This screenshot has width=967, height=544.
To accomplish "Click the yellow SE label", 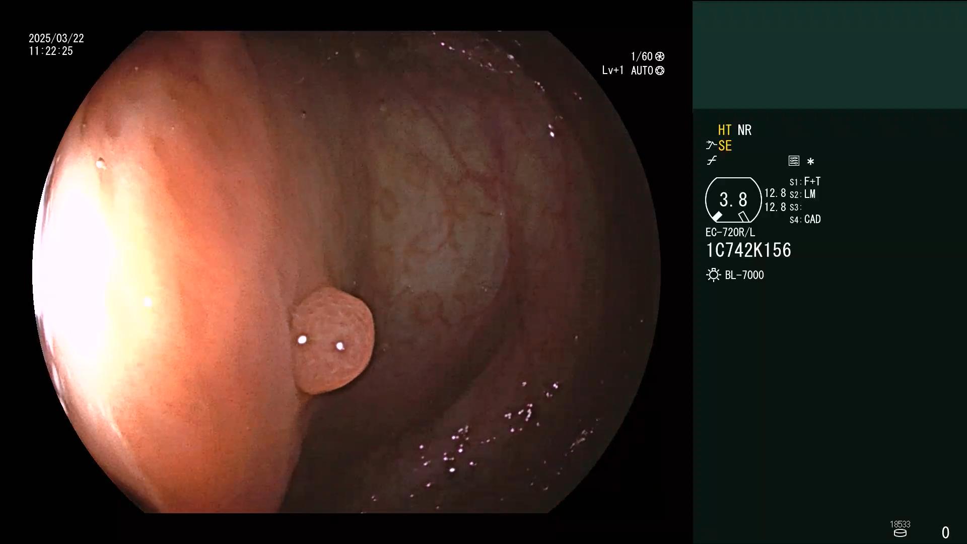I will point(725,146).
